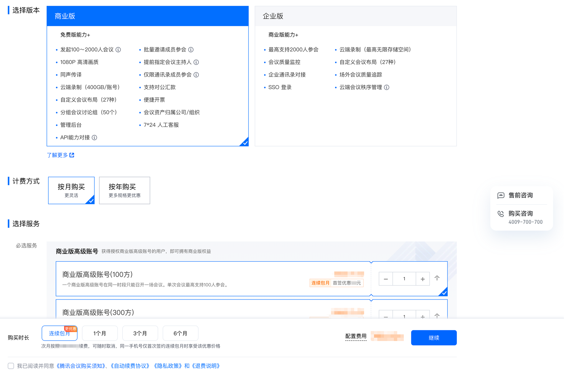Click info icon beside 云端会议秩序管理
566x373 pixels.
point(387,87)
